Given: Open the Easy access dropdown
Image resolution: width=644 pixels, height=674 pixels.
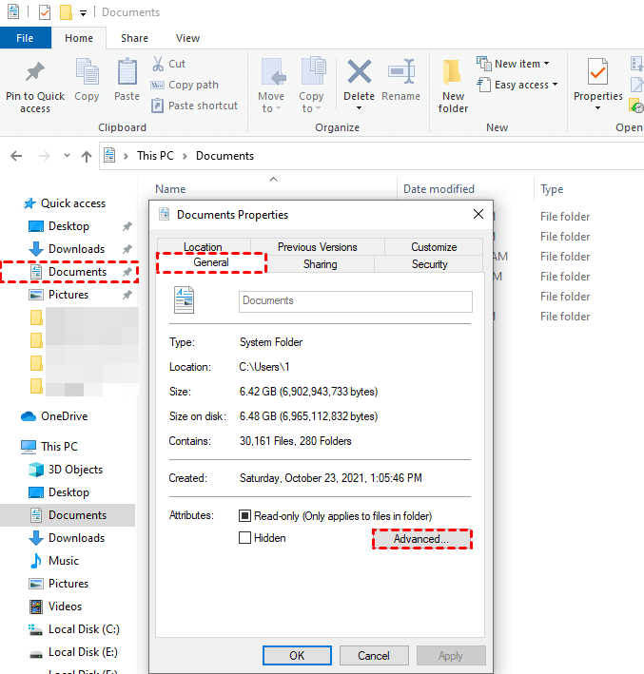Looking at the screenshot, I should coord(555,85).
